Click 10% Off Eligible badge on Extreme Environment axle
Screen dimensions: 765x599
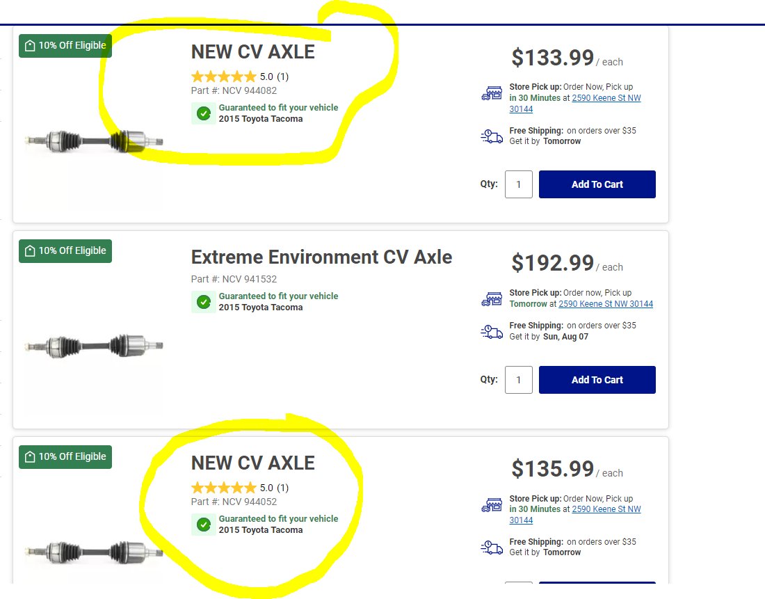65,251
